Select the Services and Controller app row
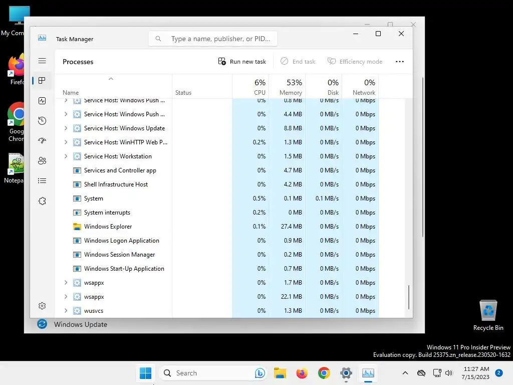Viewport: 513px width, 385px height. [217, 170]
